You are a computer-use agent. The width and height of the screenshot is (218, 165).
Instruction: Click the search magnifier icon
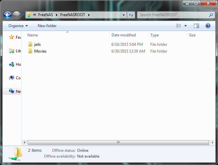click(x=211, y=15)
